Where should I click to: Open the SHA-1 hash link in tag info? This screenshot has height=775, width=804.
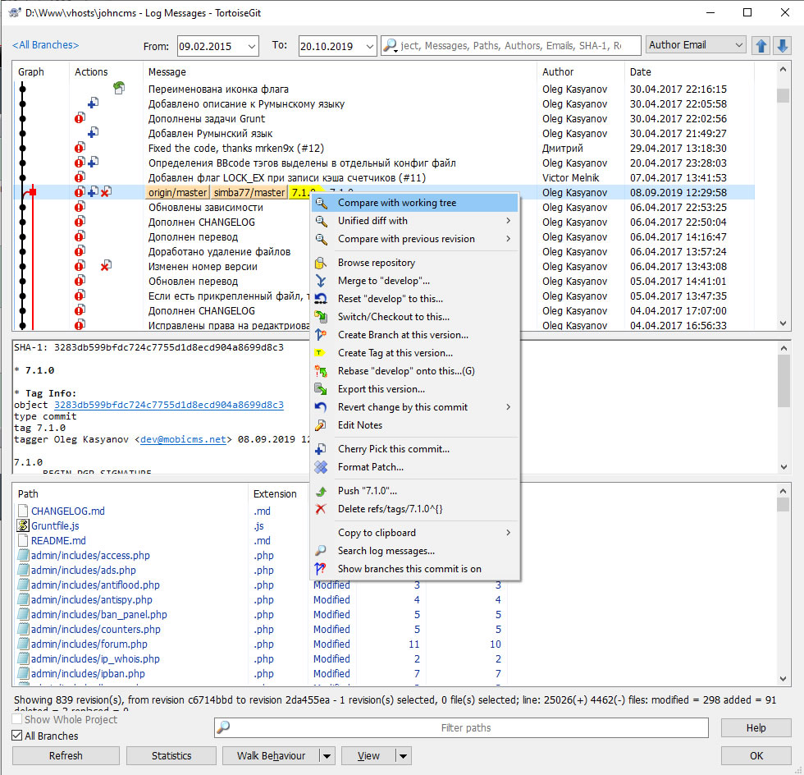[x=168, y=405]
